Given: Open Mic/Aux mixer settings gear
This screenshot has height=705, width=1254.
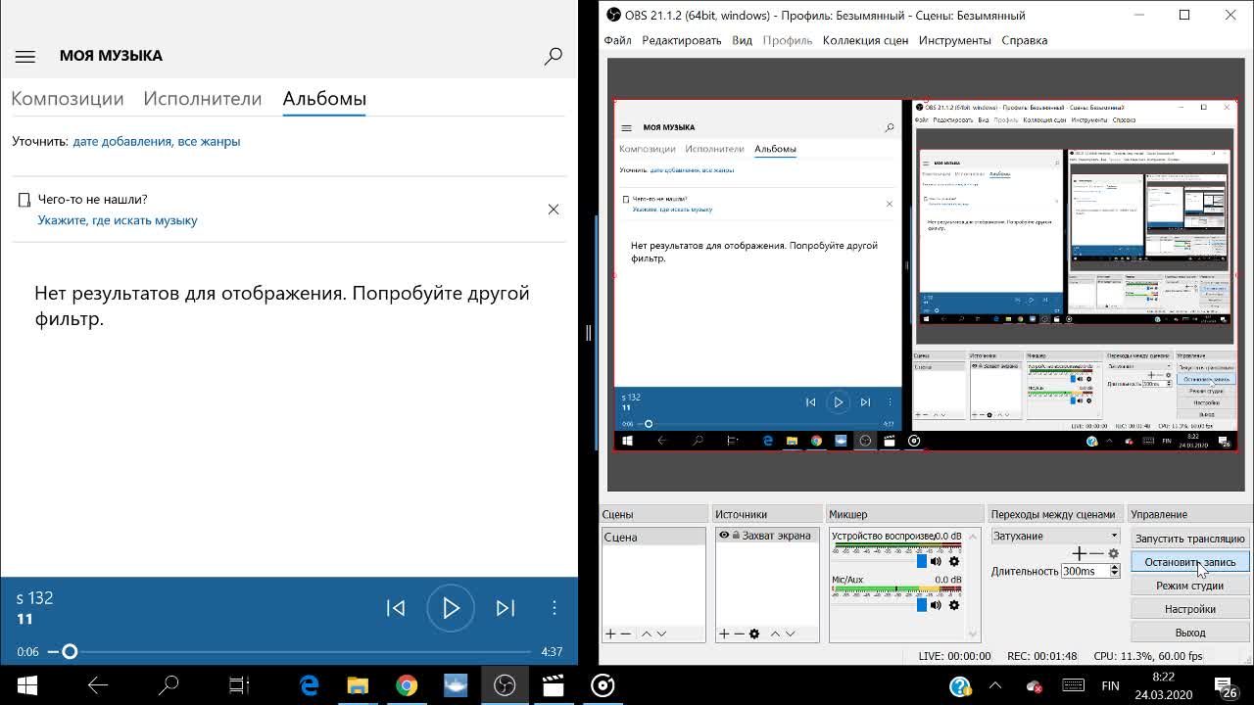Looking at the screenshot, I should pyautogui.click(x=954, y=605).
